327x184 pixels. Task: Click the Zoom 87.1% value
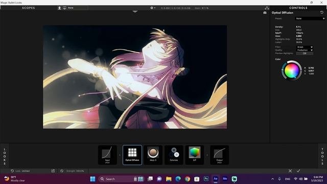pos(205,8)
